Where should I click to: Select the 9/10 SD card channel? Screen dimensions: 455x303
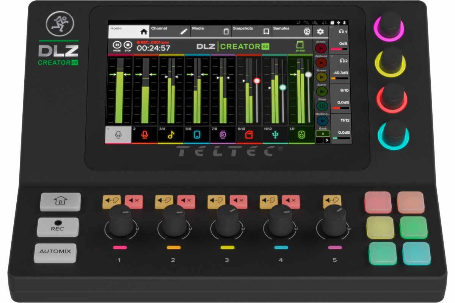(249, 135)
